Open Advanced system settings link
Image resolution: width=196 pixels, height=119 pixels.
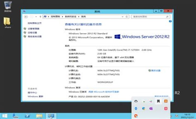pyautogui.click(x=35, y=37)
